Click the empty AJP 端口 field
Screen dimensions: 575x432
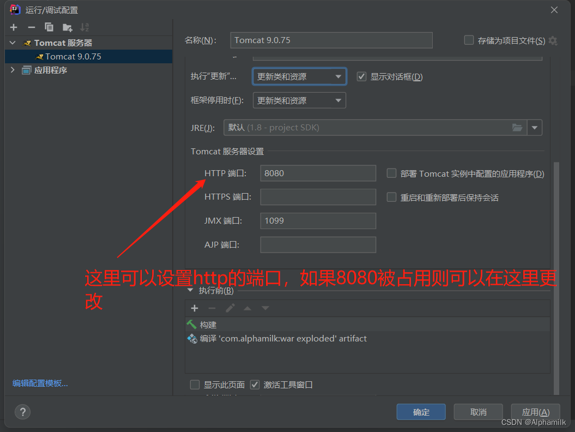point(318,245)
